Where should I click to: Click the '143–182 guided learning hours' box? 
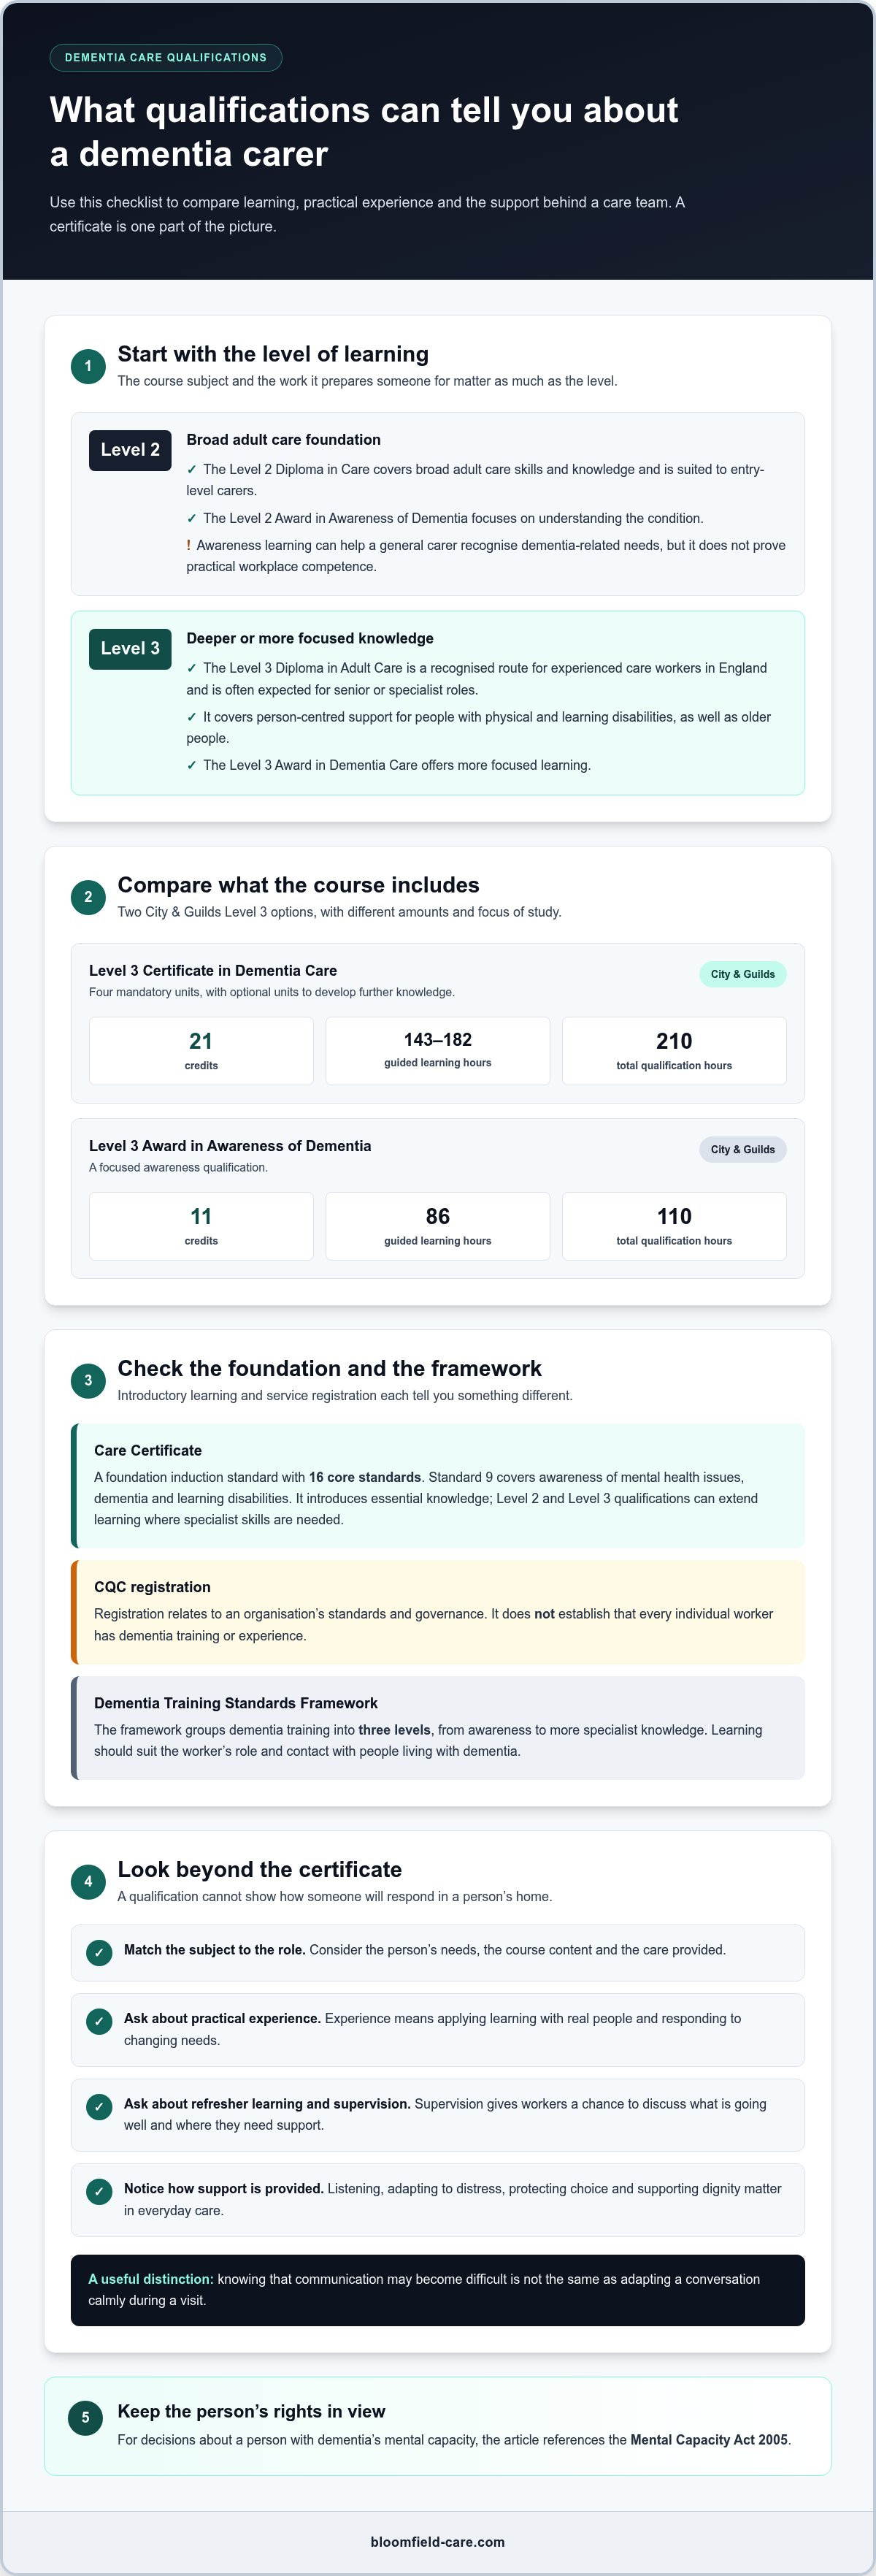click(438, 1051)
